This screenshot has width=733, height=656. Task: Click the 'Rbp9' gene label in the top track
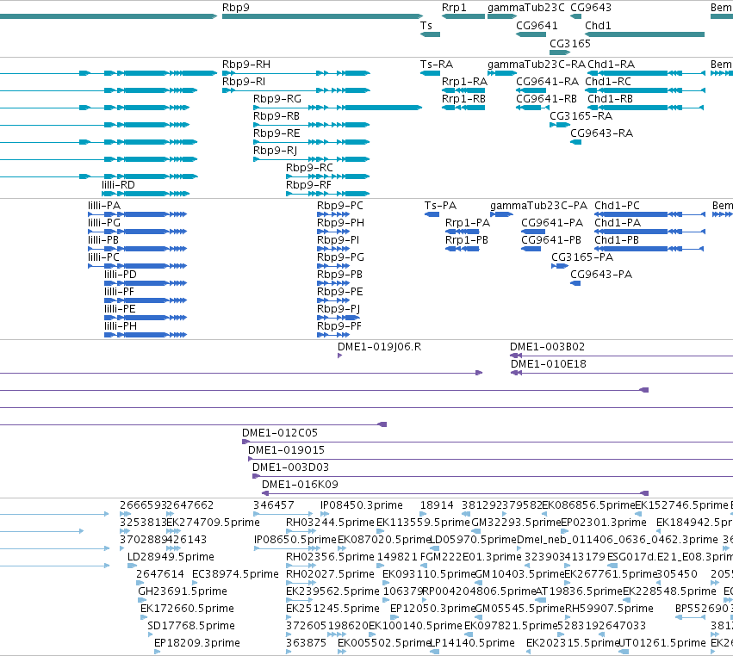coord(236,8)
